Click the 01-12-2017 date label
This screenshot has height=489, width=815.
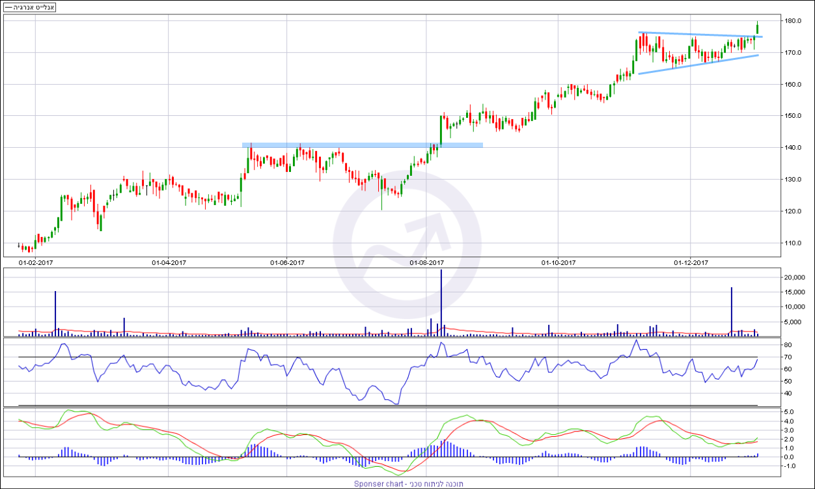[691, 263]
